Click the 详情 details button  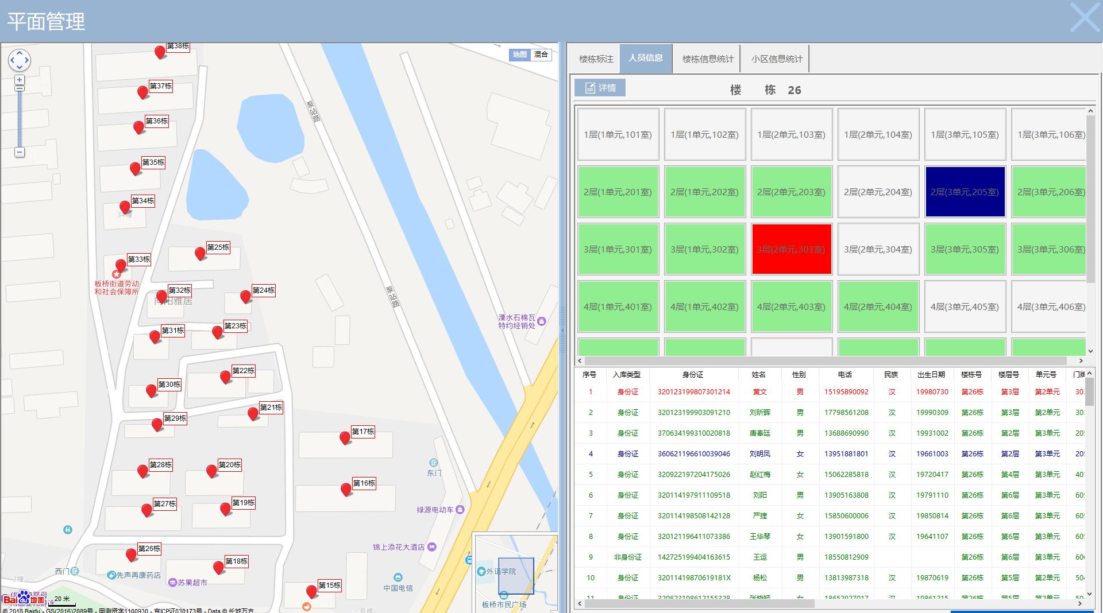click(600, 88)
